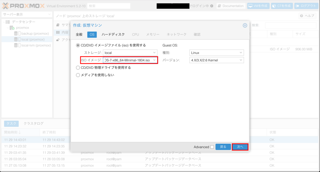Sort tasks by 開始時刻 column
This screenshot has width=320, height=172.
(20, 132)
